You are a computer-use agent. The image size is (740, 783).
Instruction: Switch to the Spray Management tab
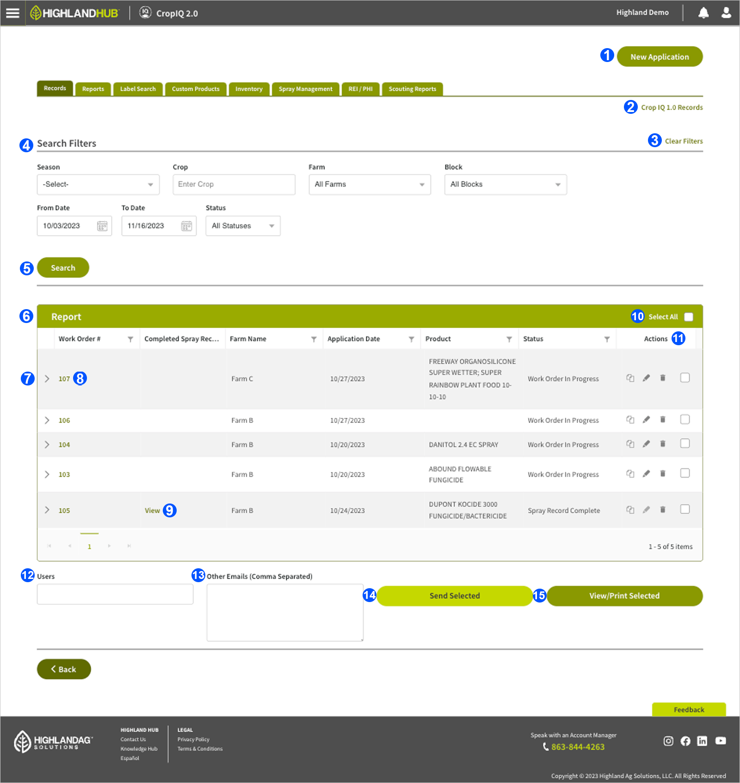305,89
